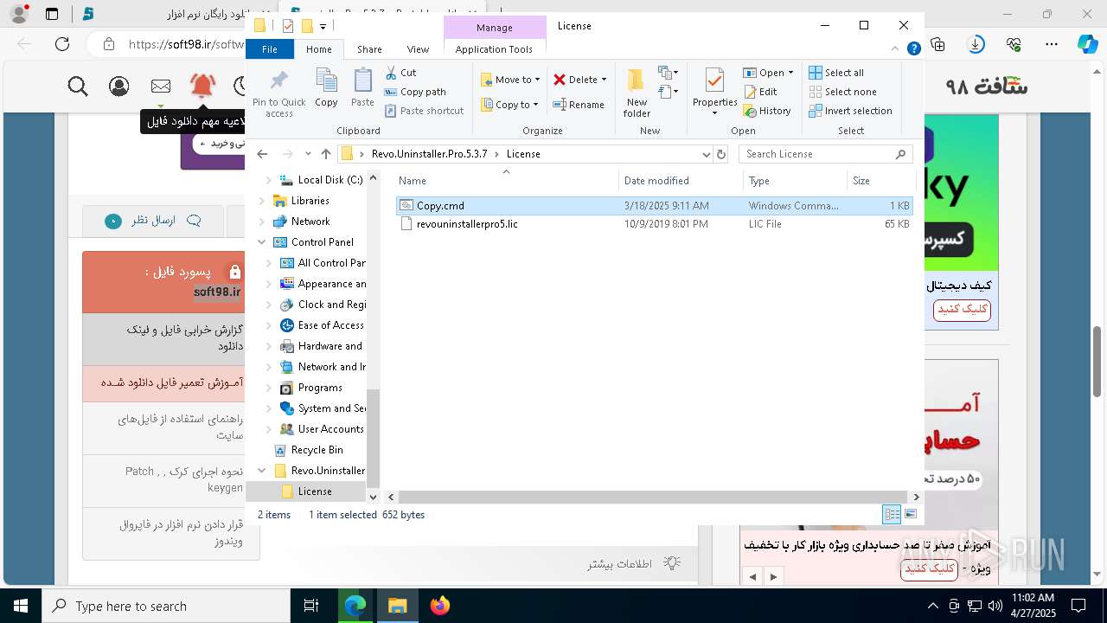Click Select none in ribbon
Screen dimensions: 1107x623
coord(842,92)
